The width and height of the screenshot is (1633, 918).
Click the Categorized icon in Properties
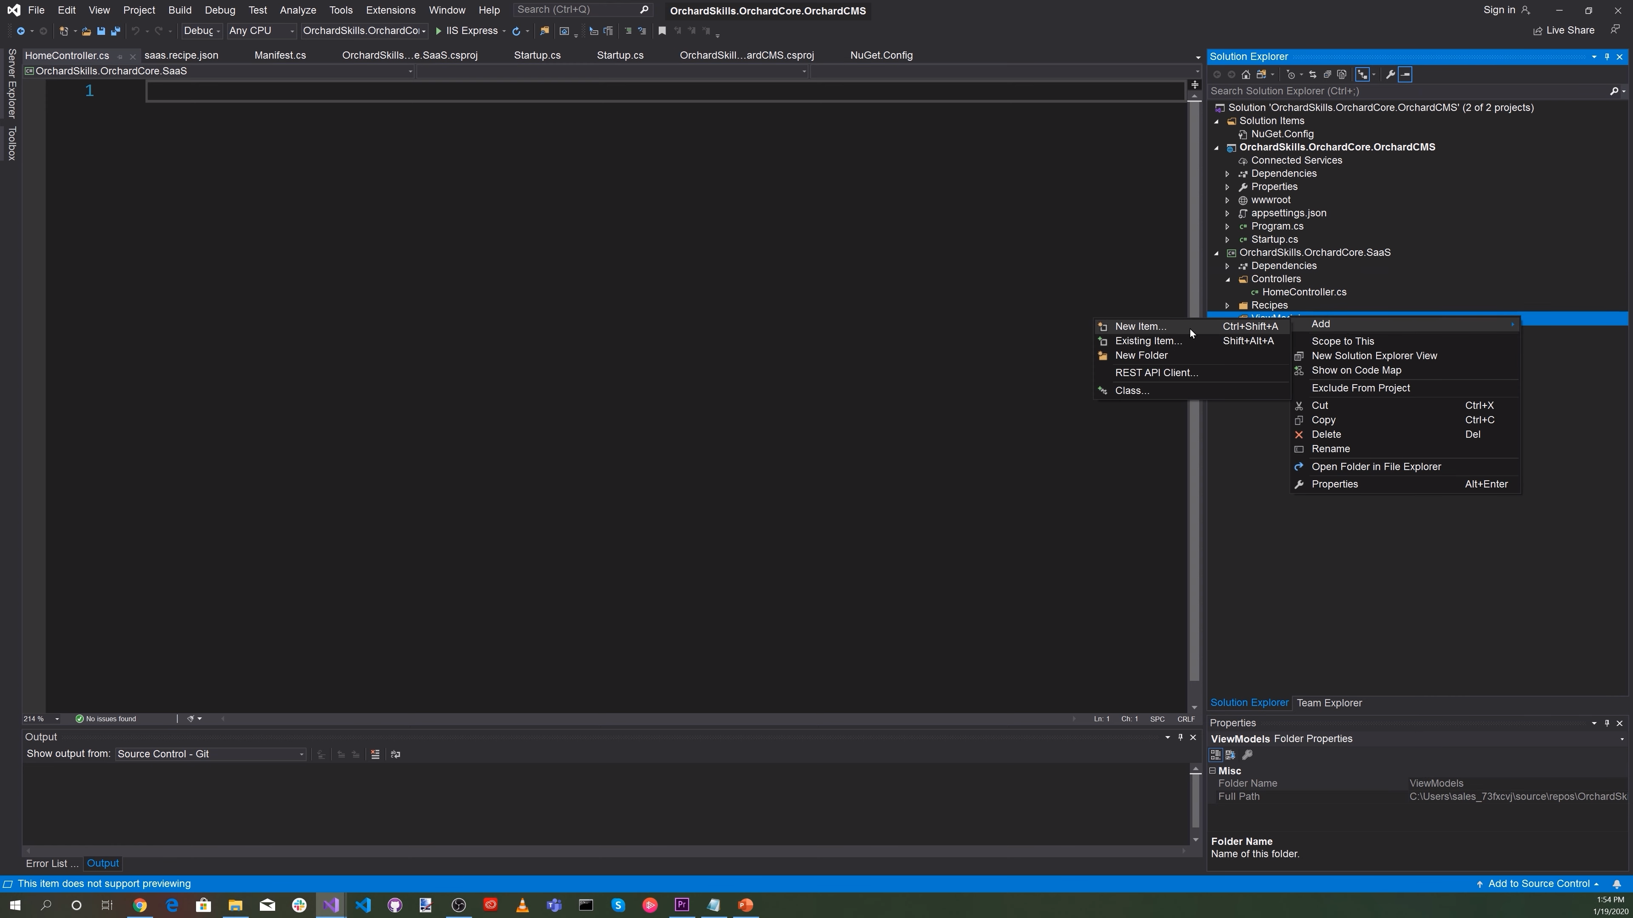pyautogui.click(x=1215, y=755)
